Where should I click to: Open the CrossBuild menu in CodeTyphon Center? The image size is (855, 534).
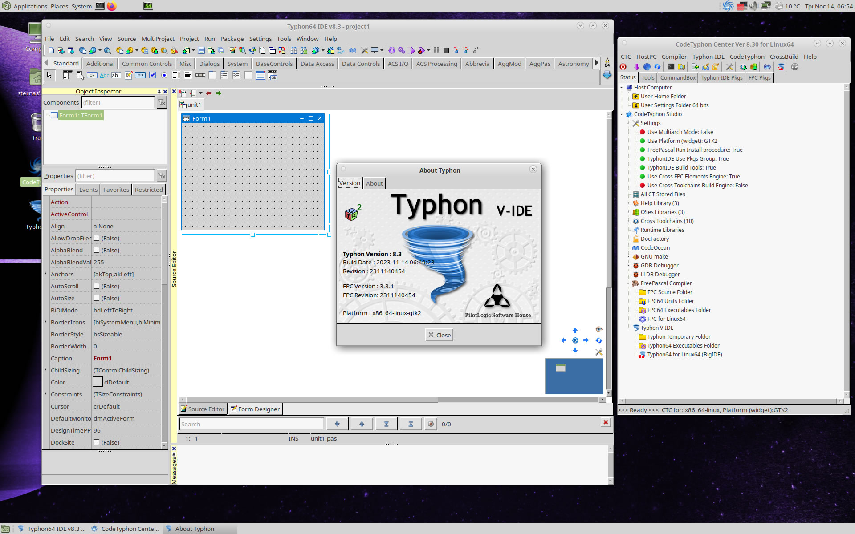pos(784,57)
